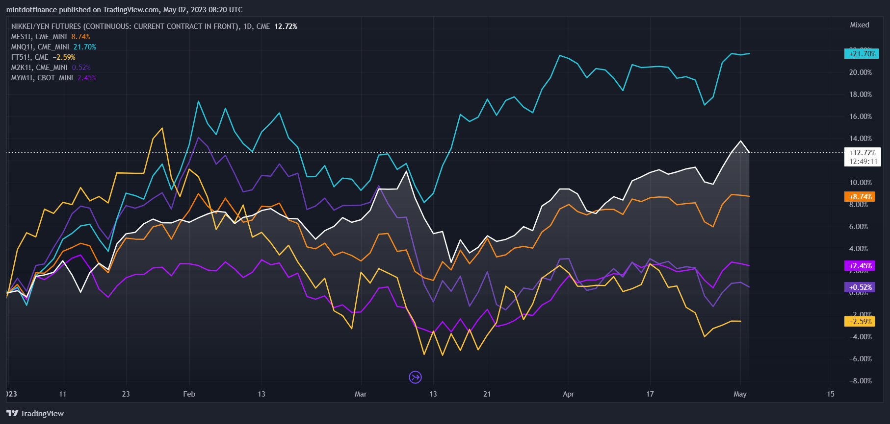Click the +8.74% orange price label
This screenshot has height=424, width=890.
860,197
